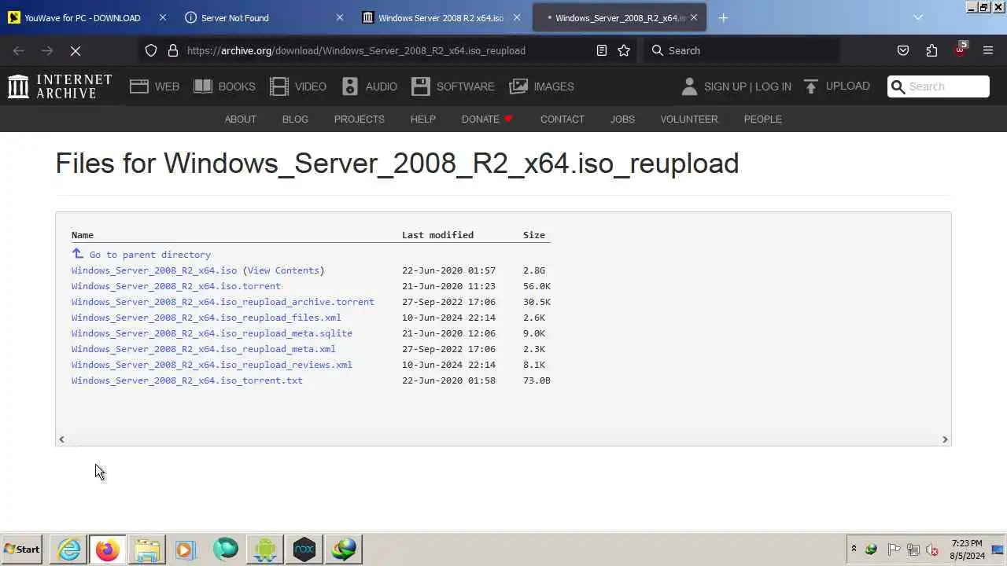This screenshot has width=1007, height=566.
Task: Click the user avatar sign-in icon
Action: (x=689, y=86)
